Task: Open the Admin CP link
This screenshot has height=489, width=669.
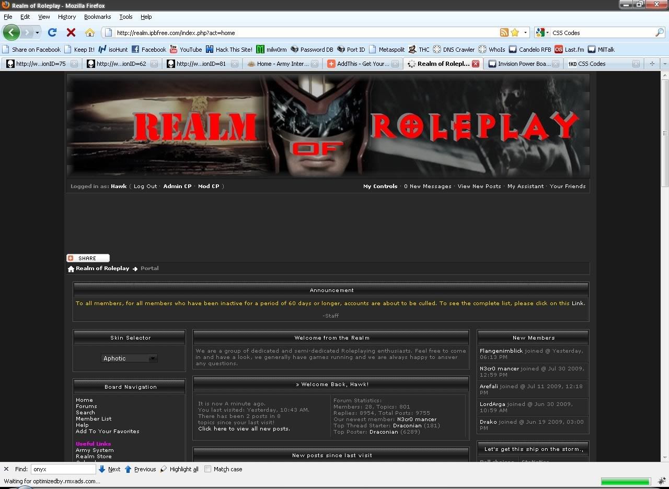Action: coord(178,187)
